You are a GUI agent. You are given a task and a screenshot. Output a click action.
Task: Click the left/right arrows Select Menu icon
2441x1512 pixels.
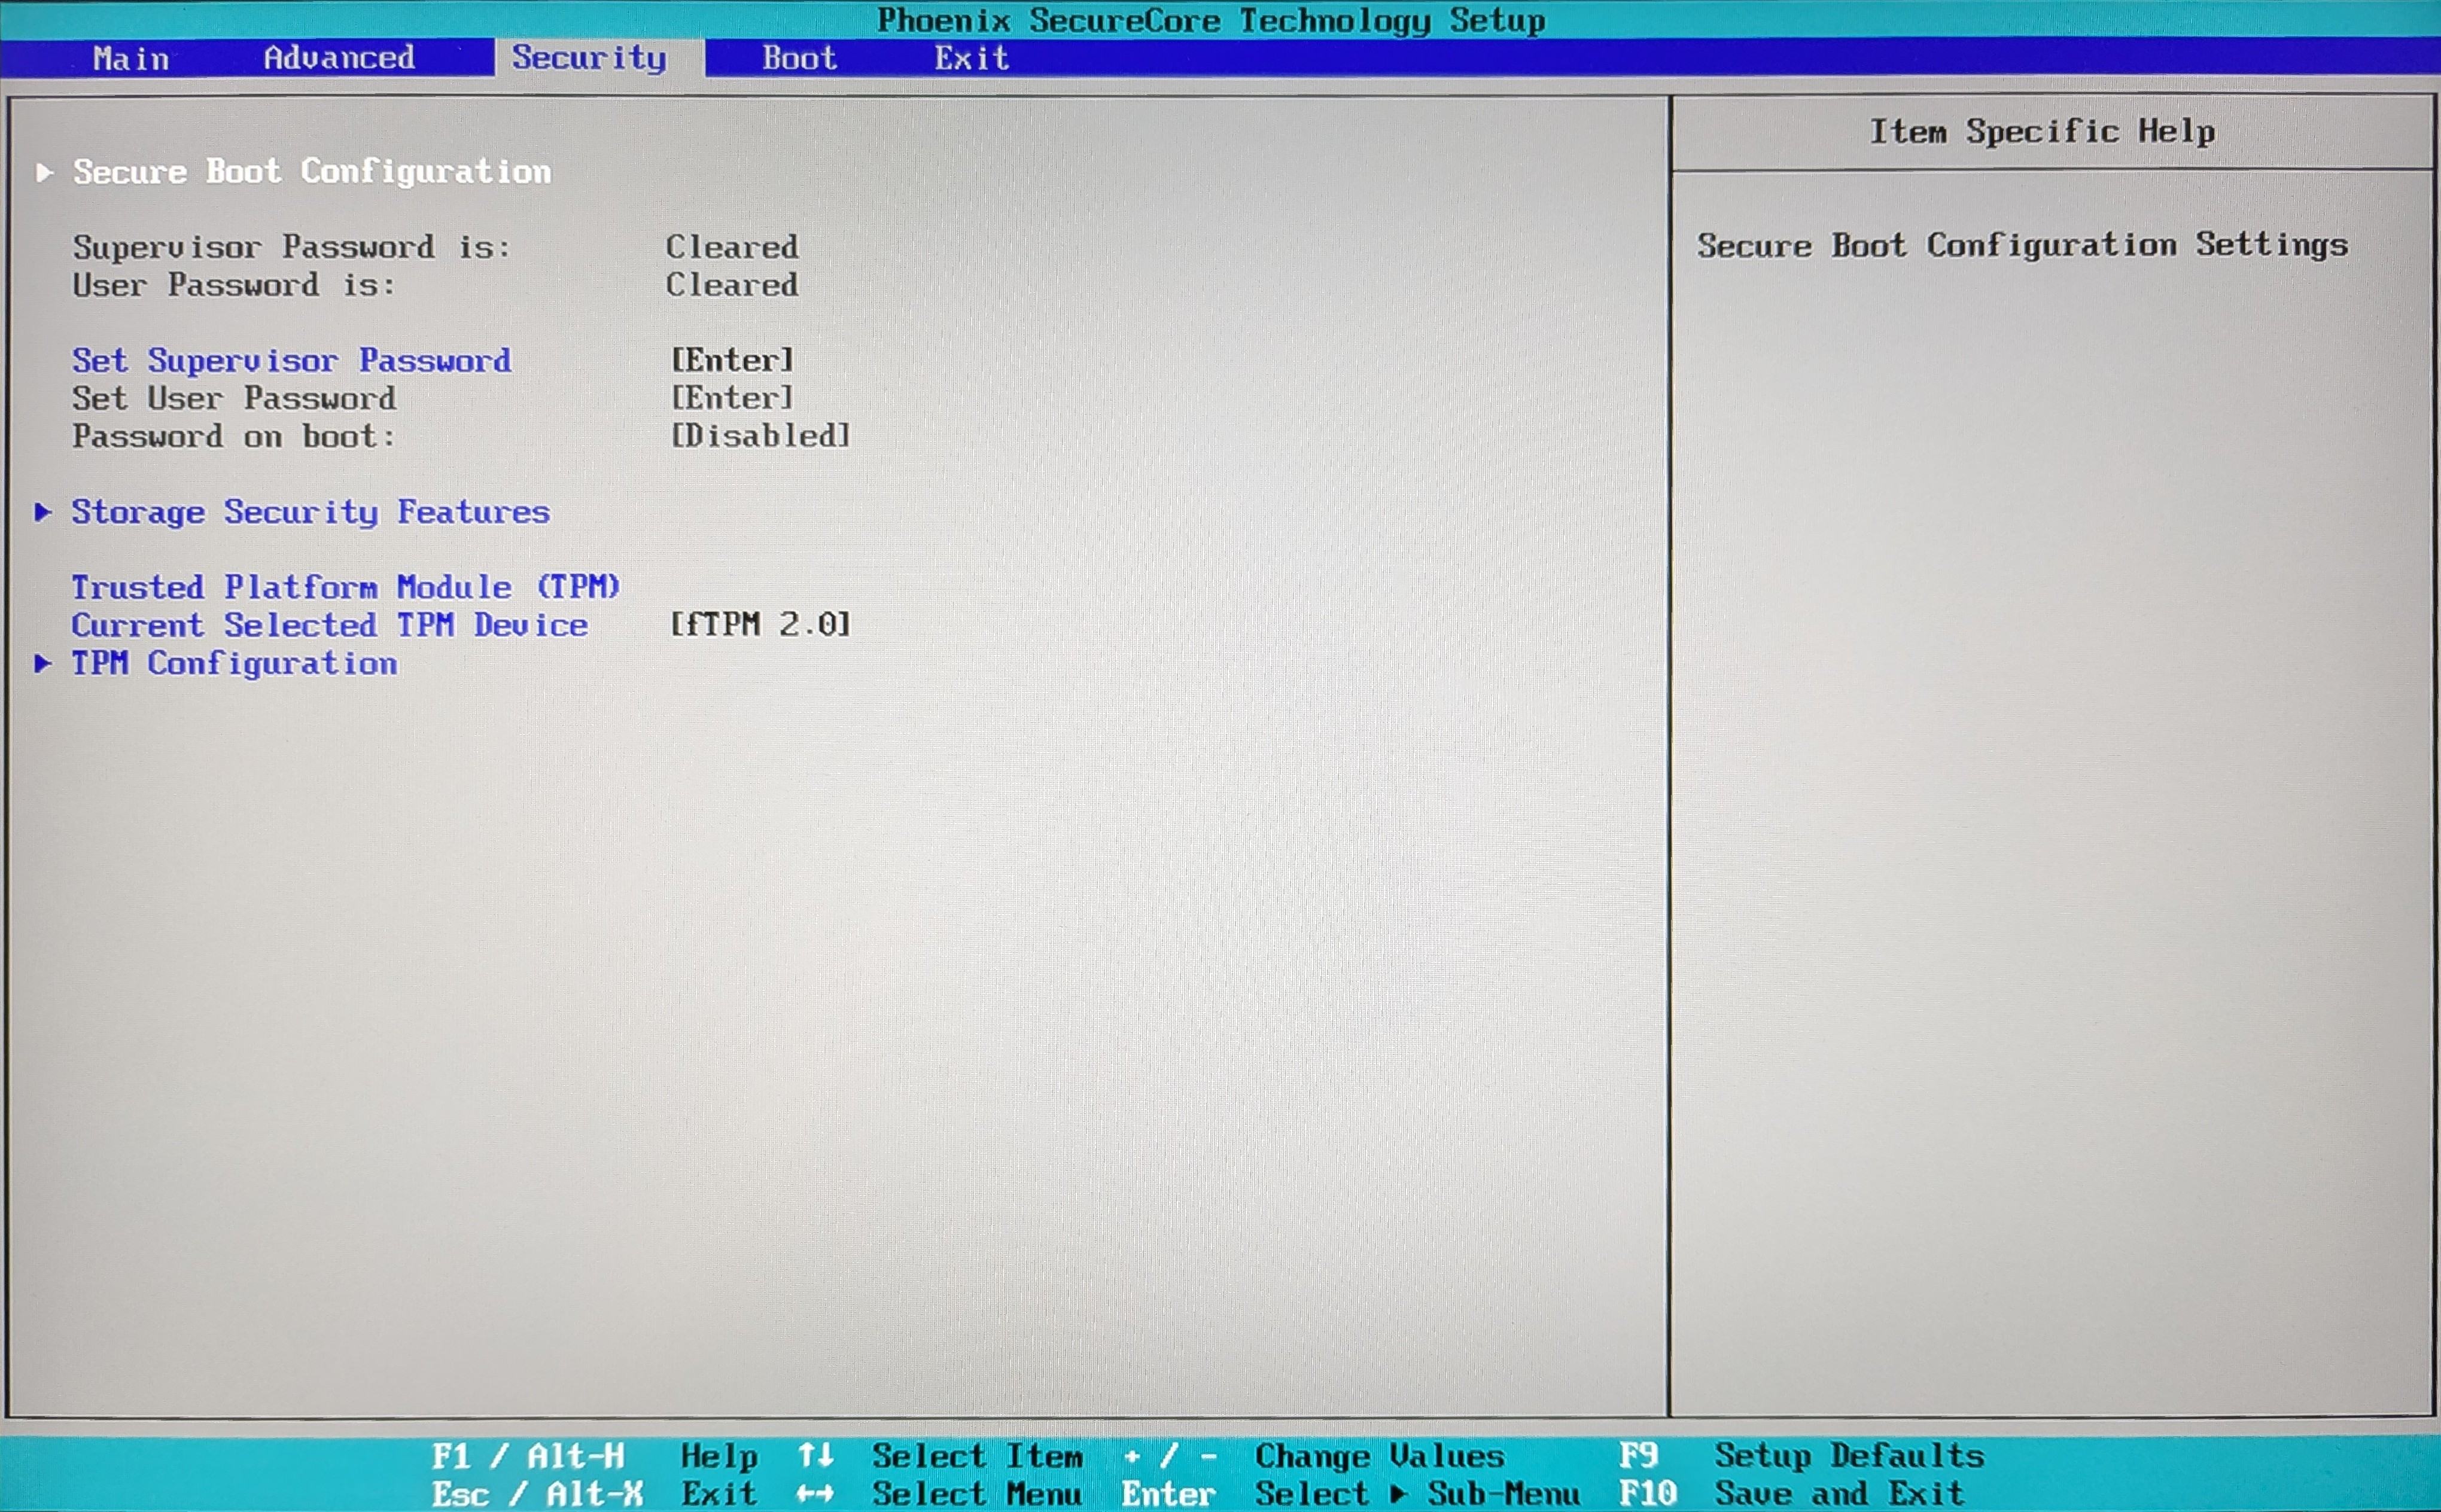coord(815,1494)
